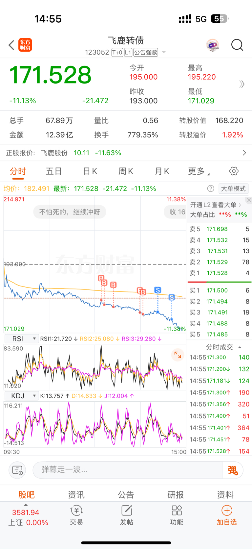Screen dimensions: 252x549
Task: Tap the T+0 tag
Action: tap(117, 52)
